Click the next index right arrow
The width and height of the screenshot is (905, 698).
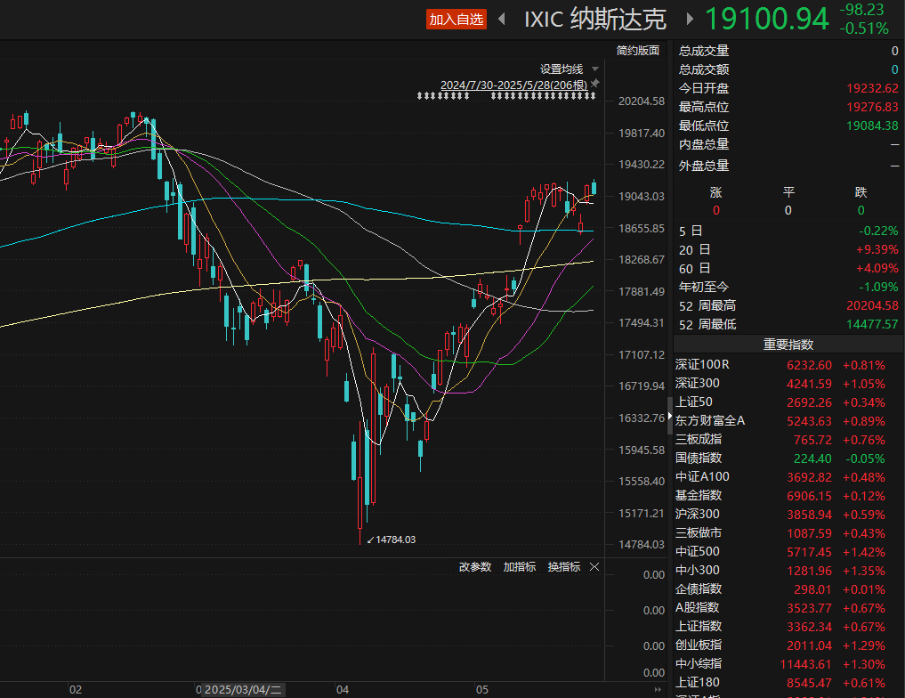[x=689, y=19]
